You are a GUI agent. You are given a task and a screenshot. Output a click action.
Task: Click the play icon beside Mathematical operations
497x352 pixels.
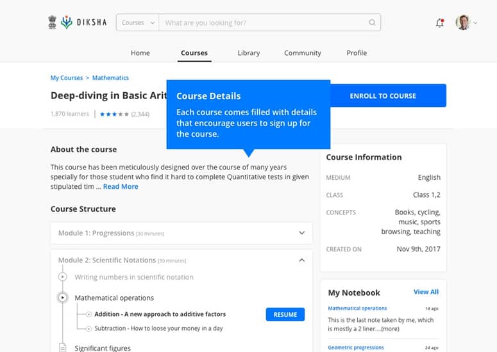point(62,298)
